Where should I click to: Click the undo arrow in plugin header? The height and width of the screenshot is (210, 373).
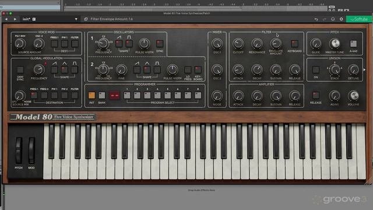[316, 19]
